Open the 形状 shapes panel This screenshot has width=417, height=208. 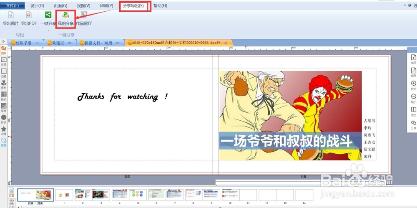click(4, 119)
